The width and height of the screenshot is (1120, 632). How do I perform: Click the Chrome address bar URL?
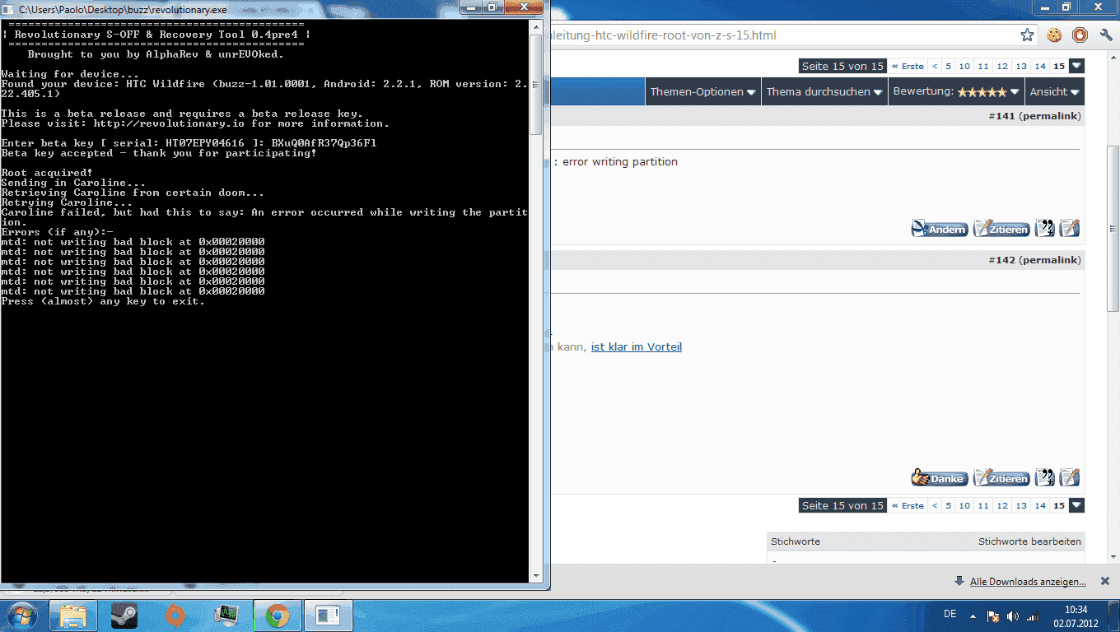[663, 35]
